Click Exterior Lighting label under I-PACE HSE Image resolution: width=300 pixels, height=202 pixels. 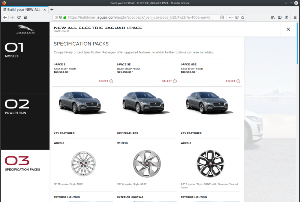point(194,197)
